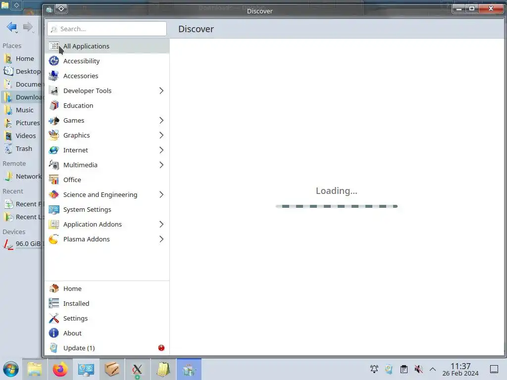Screen dimensions: 507x380
Task: Click the Accessories category icon
Action: [x=53, y=76]
